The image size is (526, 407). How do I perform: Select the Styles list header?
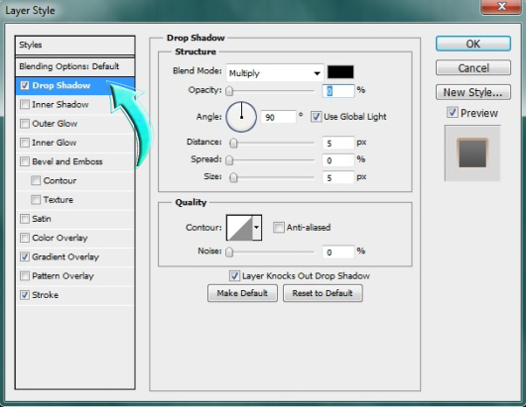coord(75,46)
